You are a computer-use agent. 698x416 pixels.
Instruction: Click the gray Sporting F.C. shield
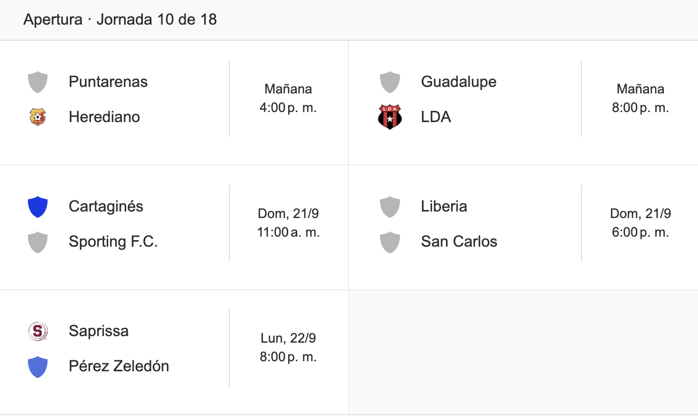38,242
